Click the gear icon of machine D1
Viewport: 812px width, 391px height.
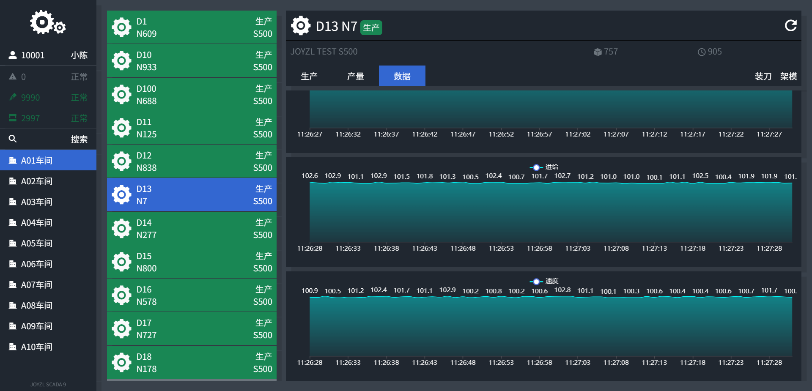pos(121,27)
